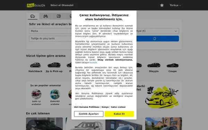208x130 pixels.
Task: Click the 'burada' opt-out link
Action: coord(93,62)
